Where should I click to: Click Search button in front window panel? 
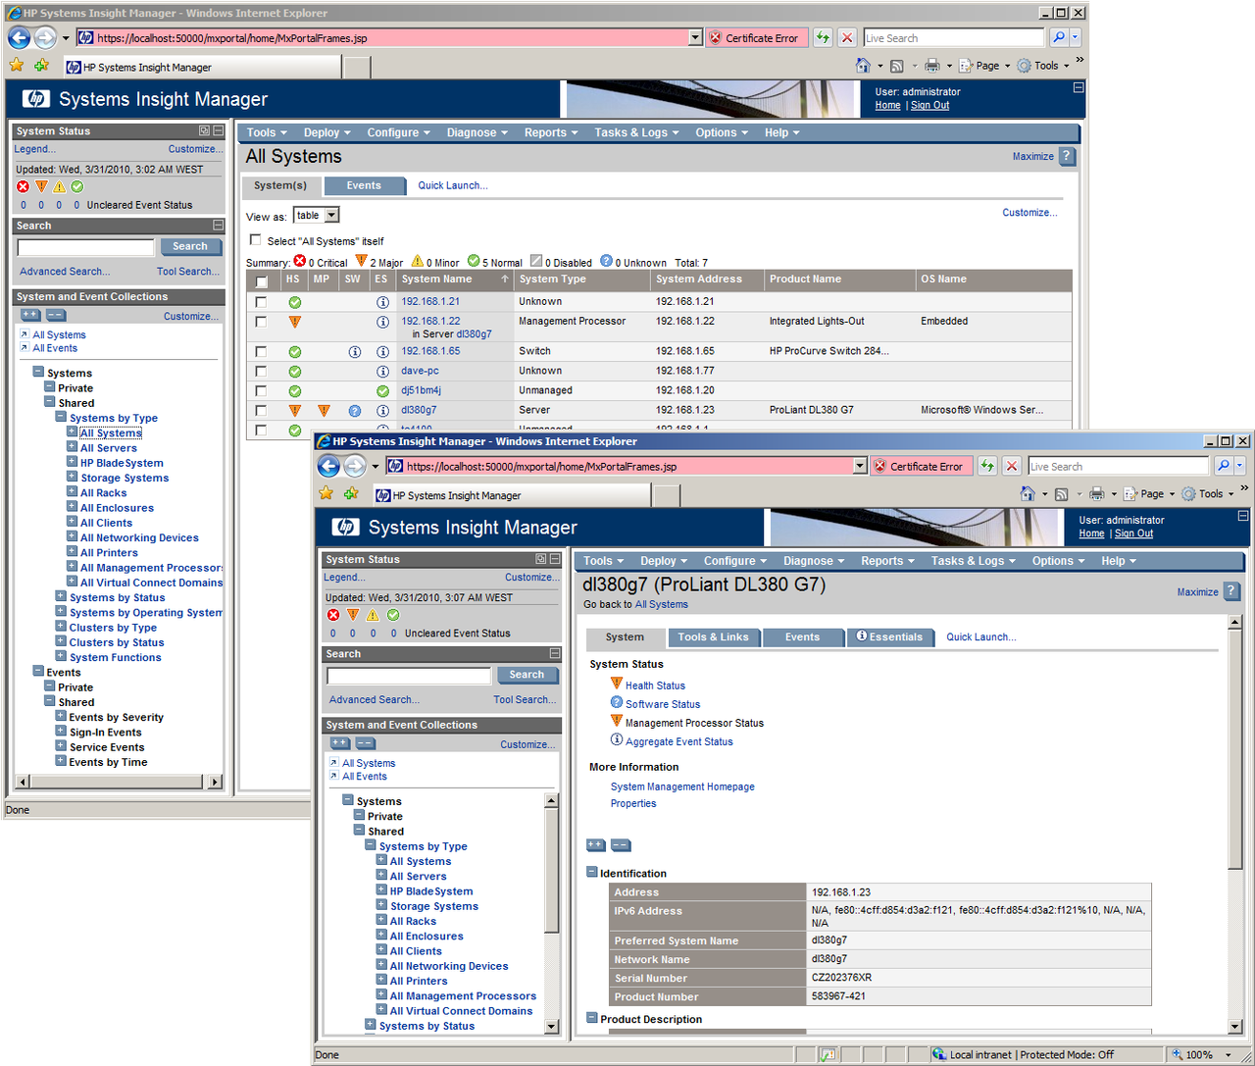[x=527, y=675]
